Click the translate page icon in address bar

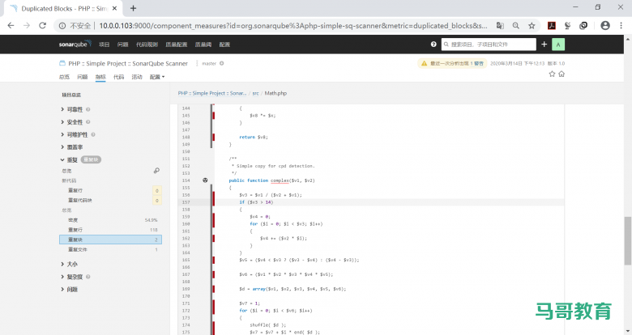(x=500, y=25)
